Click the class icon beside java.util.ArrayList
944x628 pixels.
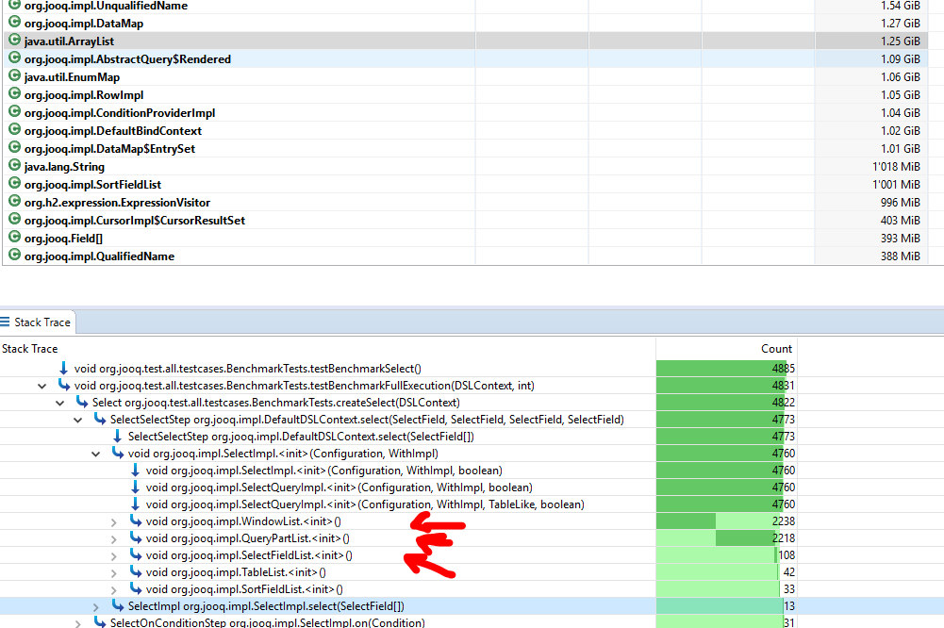point(14,41)
